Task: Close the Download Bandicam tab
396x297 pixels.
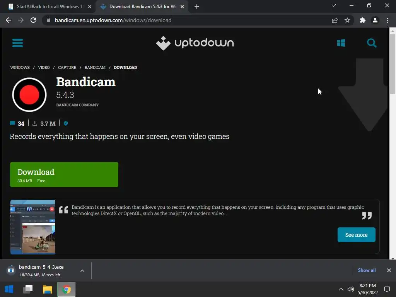Action: click(x=182, y=7)
